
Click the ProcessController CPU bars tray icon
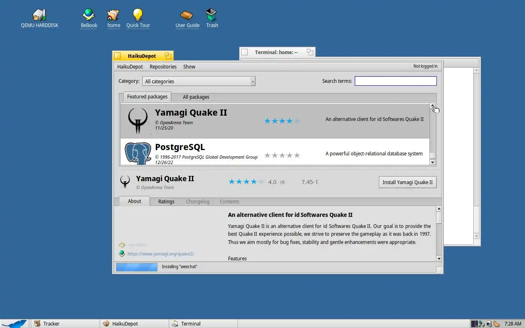coord(474,323)
